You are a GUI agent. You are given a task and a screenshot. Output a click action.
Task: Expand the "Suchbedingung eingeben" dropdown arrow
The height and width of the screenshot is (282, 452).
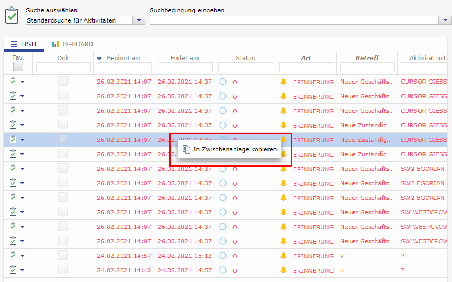coord(445,20)
